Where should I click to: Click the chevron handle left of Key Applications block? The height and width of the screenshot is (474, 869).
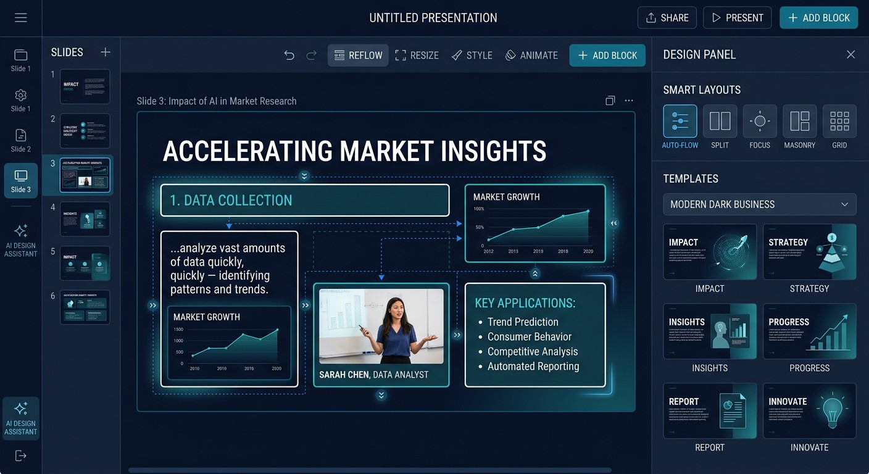click(x=457, y=335)
